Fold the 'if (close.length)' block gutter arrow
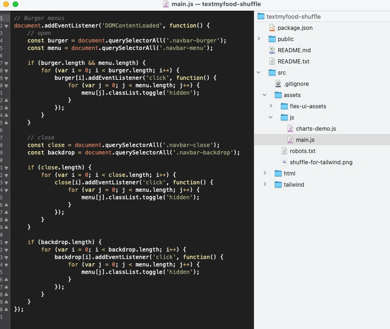The width and height of the screenshot is (390, 329). (x=6, y=168)
